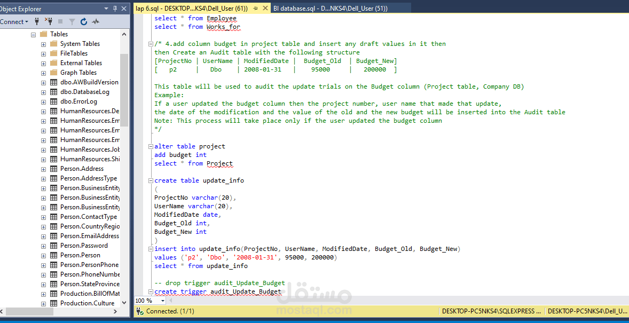Open the Connect dropdown menu
Viewport: 629px width, 323px height.
[x=14, y=22]
